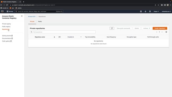This screenshot has width=172, height=97.
Task: Switch to the Public tab
Action: [40, 22]
